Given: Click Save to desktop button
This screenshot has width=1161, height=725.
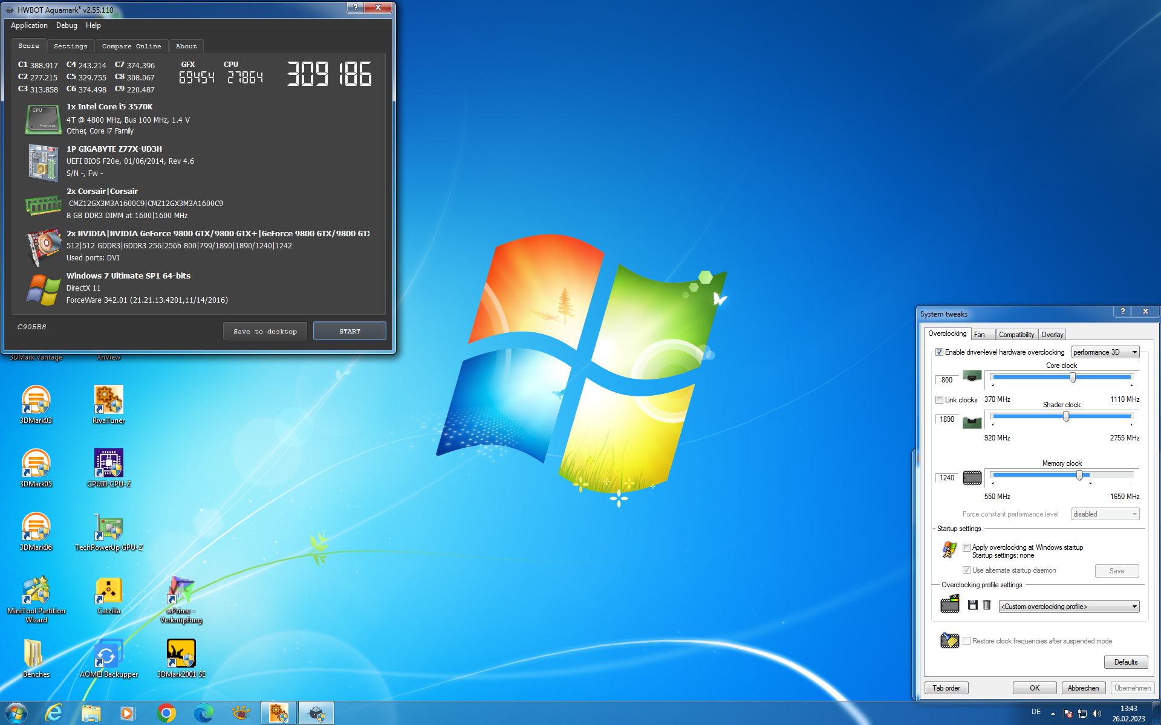Looking at the screenshot, I should (x=265, y=331).
